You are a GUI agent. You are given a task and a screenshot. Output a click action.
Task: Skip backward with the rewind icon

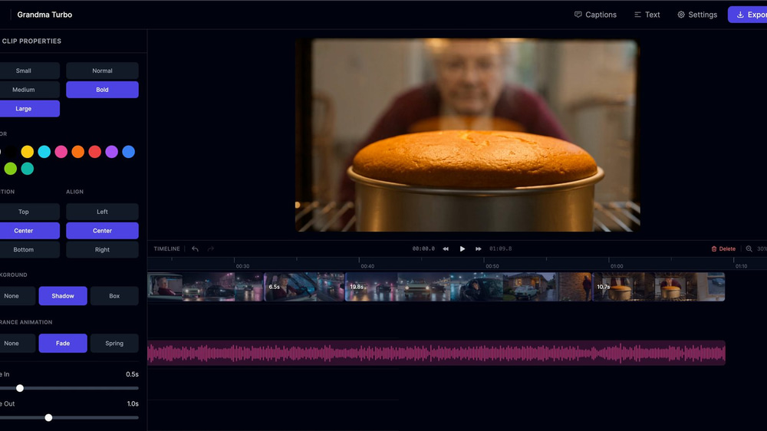tap(446, 248)
